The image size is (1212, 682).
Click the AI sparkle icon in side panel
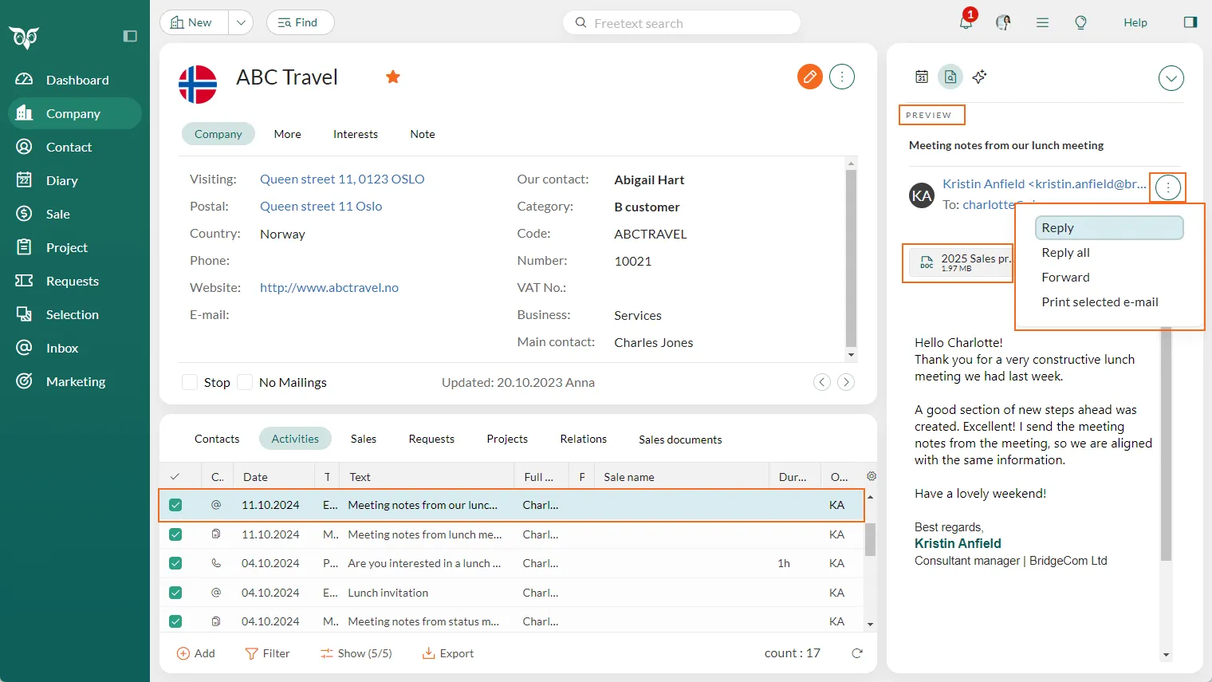[x=979, y=77]
